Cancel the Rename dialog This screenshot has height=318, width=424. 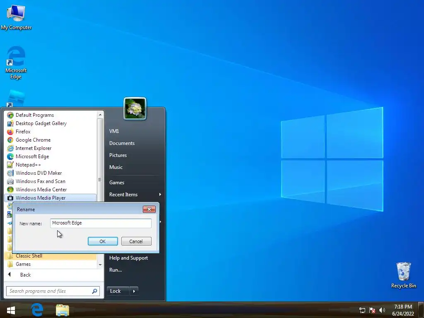(x=136, y=241)
